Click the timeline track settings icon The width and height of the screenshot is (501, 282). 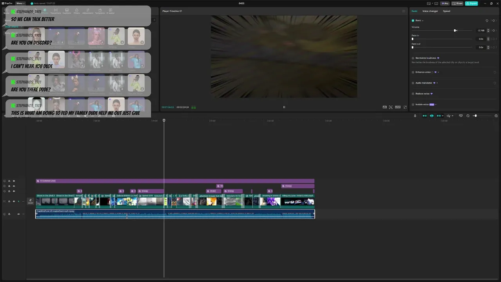pos(461,116)
